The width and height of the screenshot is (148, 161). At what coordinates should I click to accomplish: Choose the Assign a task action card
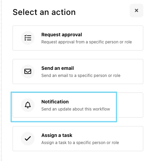[78, 139]
